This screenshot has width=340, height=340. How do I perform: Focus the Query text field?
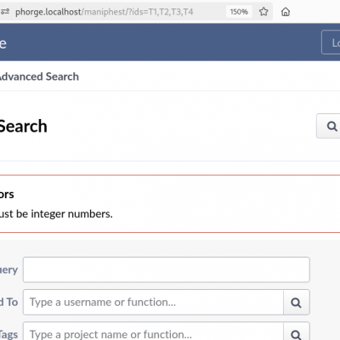[167, 269]
